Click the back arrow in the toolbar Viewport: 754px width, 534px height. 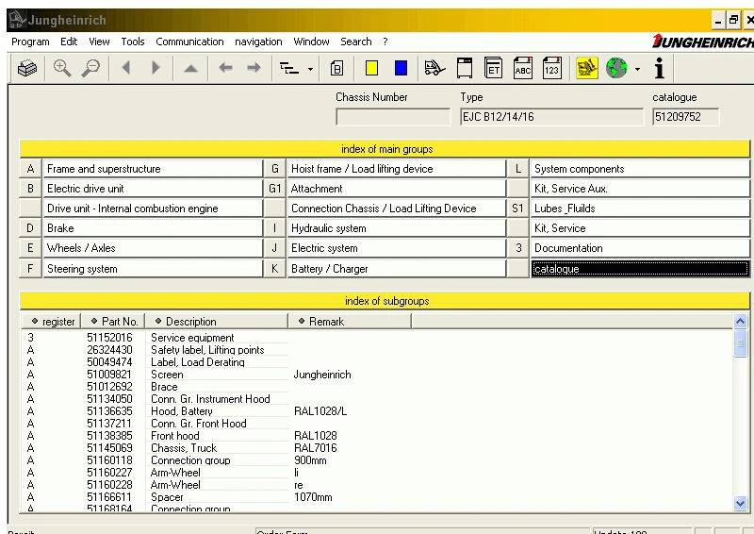coord(225,68)
